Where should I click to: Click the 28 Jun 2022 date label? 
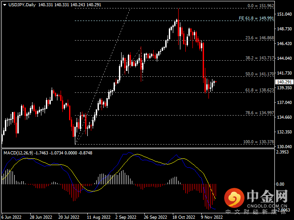click(x=41, y=217)
